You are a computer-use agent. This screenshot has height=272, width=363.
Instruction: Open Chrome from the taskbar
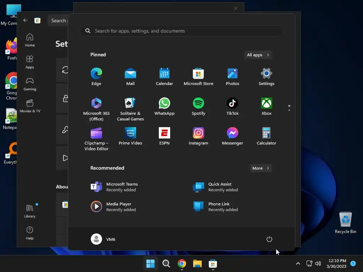(182, 263)
